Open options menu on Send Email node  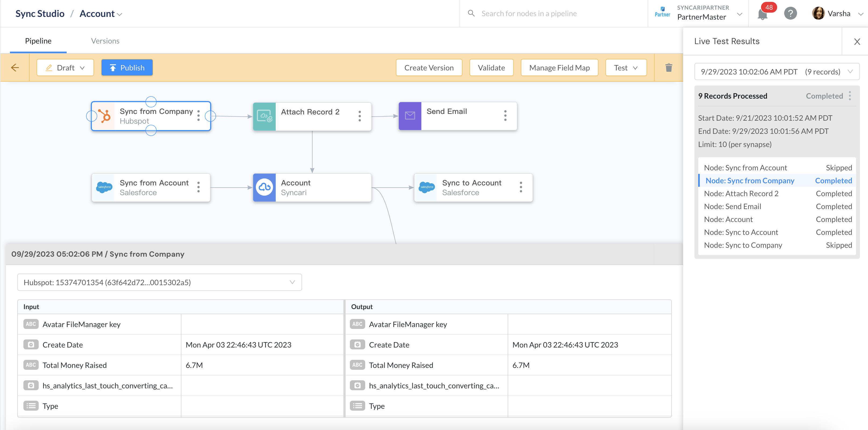pyautogui.click(x=505, y=116)
